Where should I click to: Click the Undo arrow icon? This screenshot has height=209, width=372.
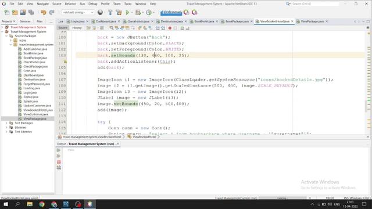tap(43, 12)
